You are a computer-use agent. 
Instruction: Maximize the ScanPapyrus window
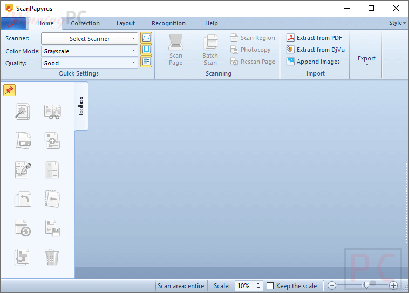coord(371,8)
